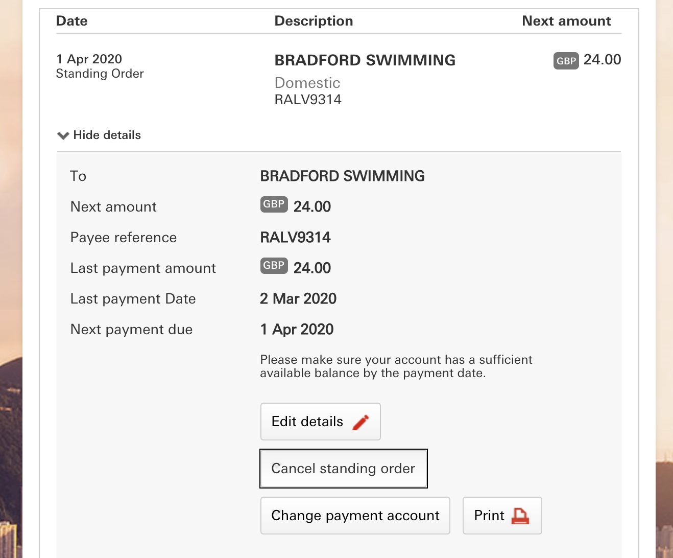The image size is (673, 558).
Task: Click the chevron arrow beside Hide details
Action: [x=63, y=135]
